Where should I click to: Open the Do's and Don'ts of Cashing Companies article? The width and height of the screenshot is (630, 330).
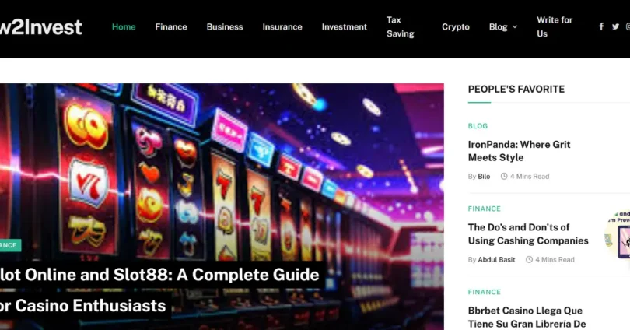(x=528, y=234)
